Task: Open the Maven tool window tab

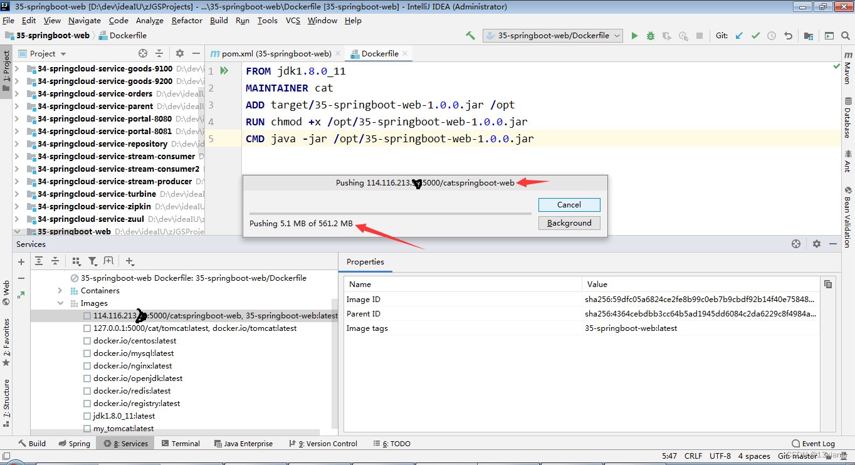Action: pyautogui.click(x=848, y=68)
